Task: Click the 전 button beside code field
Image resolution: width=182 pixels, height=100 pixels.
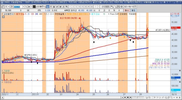Action: [x=12, y=7]
